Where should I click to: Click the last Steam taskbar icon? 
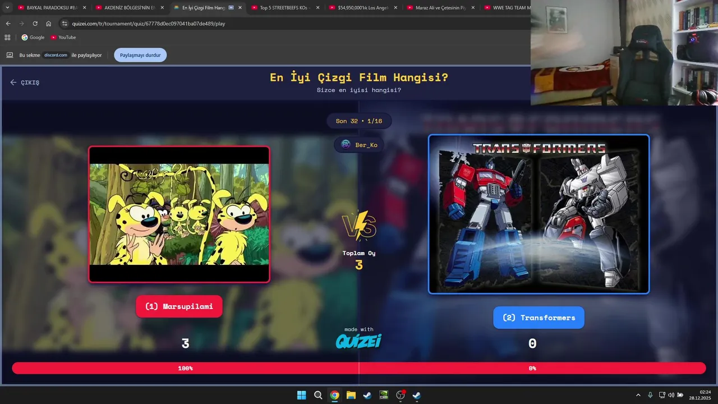417,395
